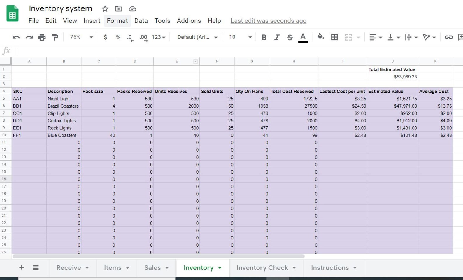Toggle Strikethrough formatting
The height and width of the screenshot is (280, 463).
[x=290, y=37]
